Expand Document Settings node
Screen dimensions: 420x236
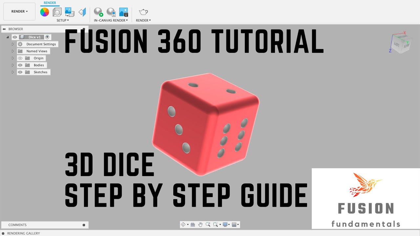coord(13,44)
